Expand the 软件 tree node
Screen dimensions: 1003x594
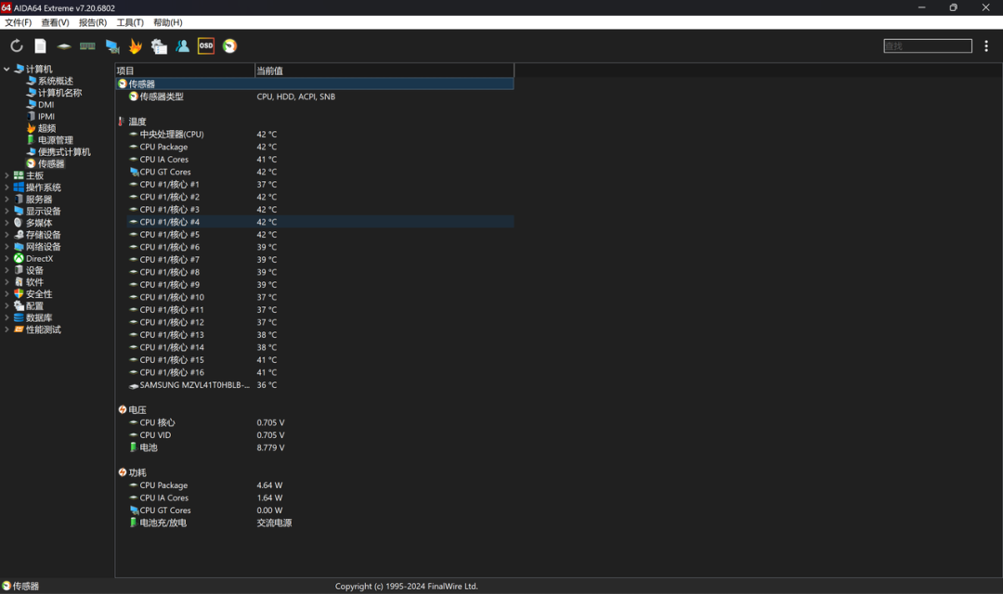[x=7, y=282]
